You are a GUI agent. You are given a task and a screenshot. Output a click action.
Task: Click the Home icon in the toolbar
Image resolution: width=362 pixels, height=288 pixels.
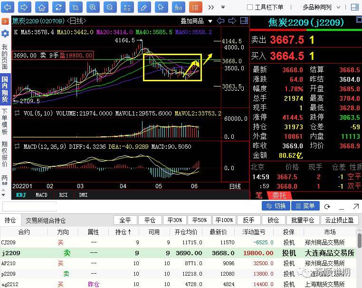coord(42,7)
